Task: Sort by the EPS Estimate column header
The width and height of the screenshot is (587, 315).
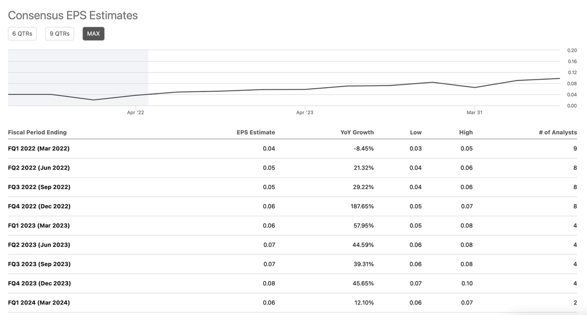Action: click(x=255, y=132)
